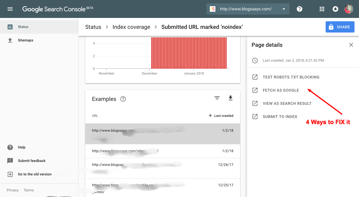Close the Page details panel
Screen dimensions: 359x197
(x=351, y=45)
